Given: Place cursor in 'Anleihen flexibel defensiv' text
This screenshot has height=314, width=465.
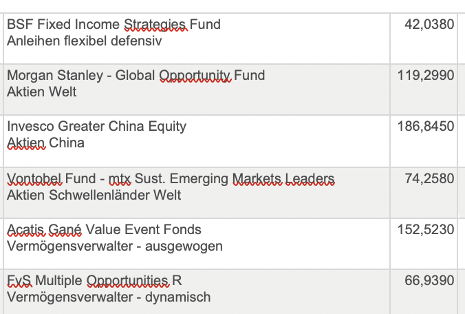Looking at the screenshot, I should pyautogui.click(x=84, y=41).
